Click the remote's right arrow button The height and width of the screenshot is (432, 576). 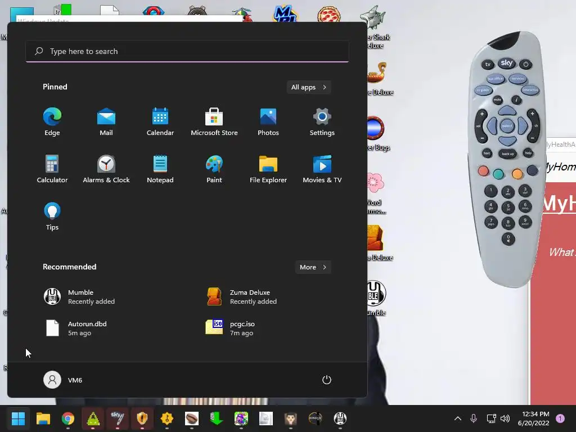(523, 126)
